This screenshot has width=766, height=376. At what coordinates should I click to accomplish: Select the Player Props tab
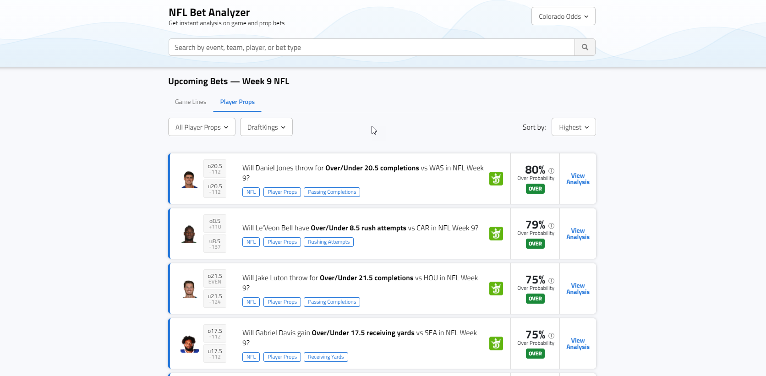click(x=237, y=102)
